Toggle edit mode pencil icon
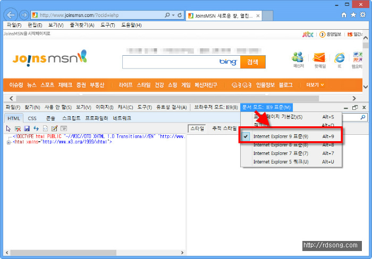This screenshot has height=259, width=372. (x=55, y=128)
